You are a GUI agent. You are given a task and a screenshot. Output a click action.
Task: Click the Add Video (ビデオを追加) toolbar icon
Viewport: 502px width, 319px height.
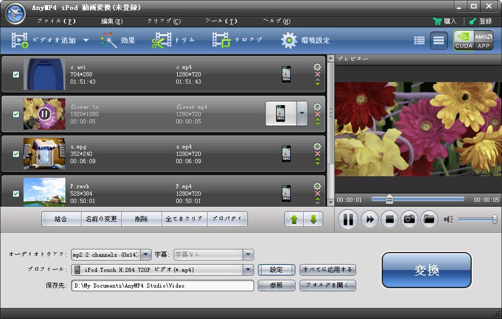coord(20,40)
